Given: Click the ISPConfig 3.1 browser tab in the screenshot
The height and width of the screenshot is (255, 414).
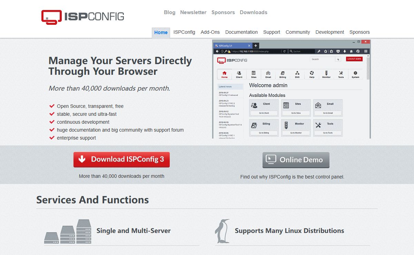Looking at the screenshot, I should (x=233, y=45).
